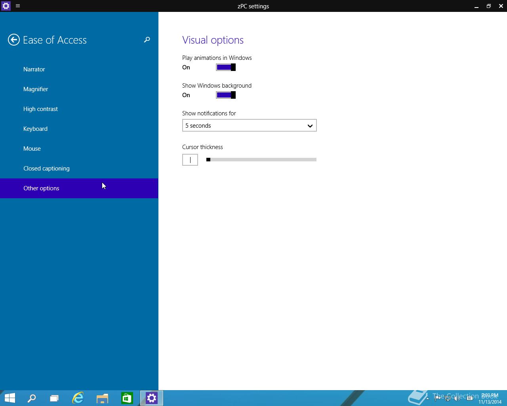Screen dimensions: 507x406
Task: Toggle Show Windows background switch
Action: (x=226, y=95)
